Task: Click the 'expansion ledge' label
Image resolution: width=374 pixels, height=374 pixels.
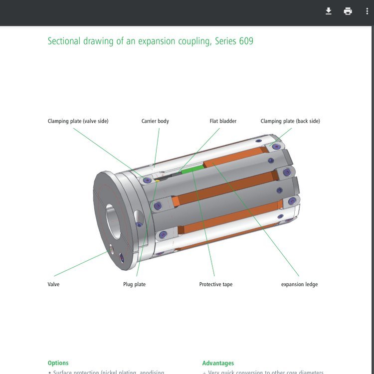Action: (x=299, y=284)
